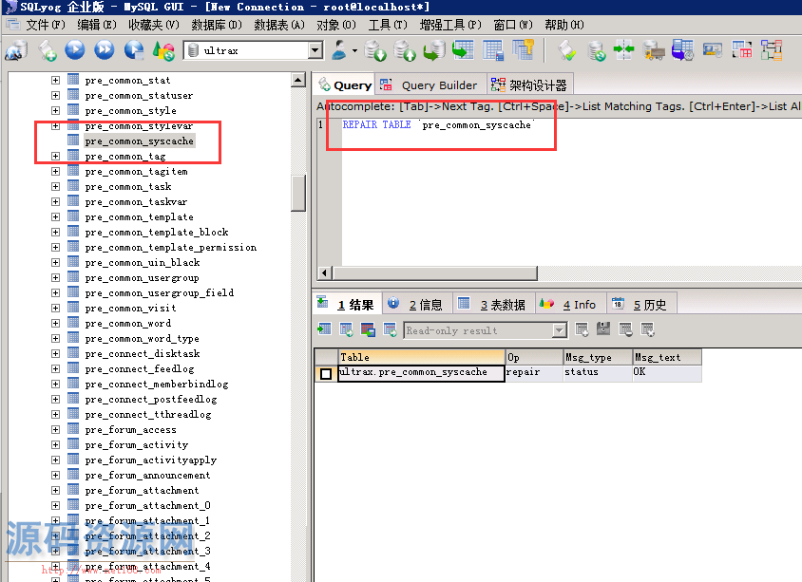Expand the pre_forum_access table node
Image resolution: width=802 pixels, height=582 pixels.
pos(55,429)
